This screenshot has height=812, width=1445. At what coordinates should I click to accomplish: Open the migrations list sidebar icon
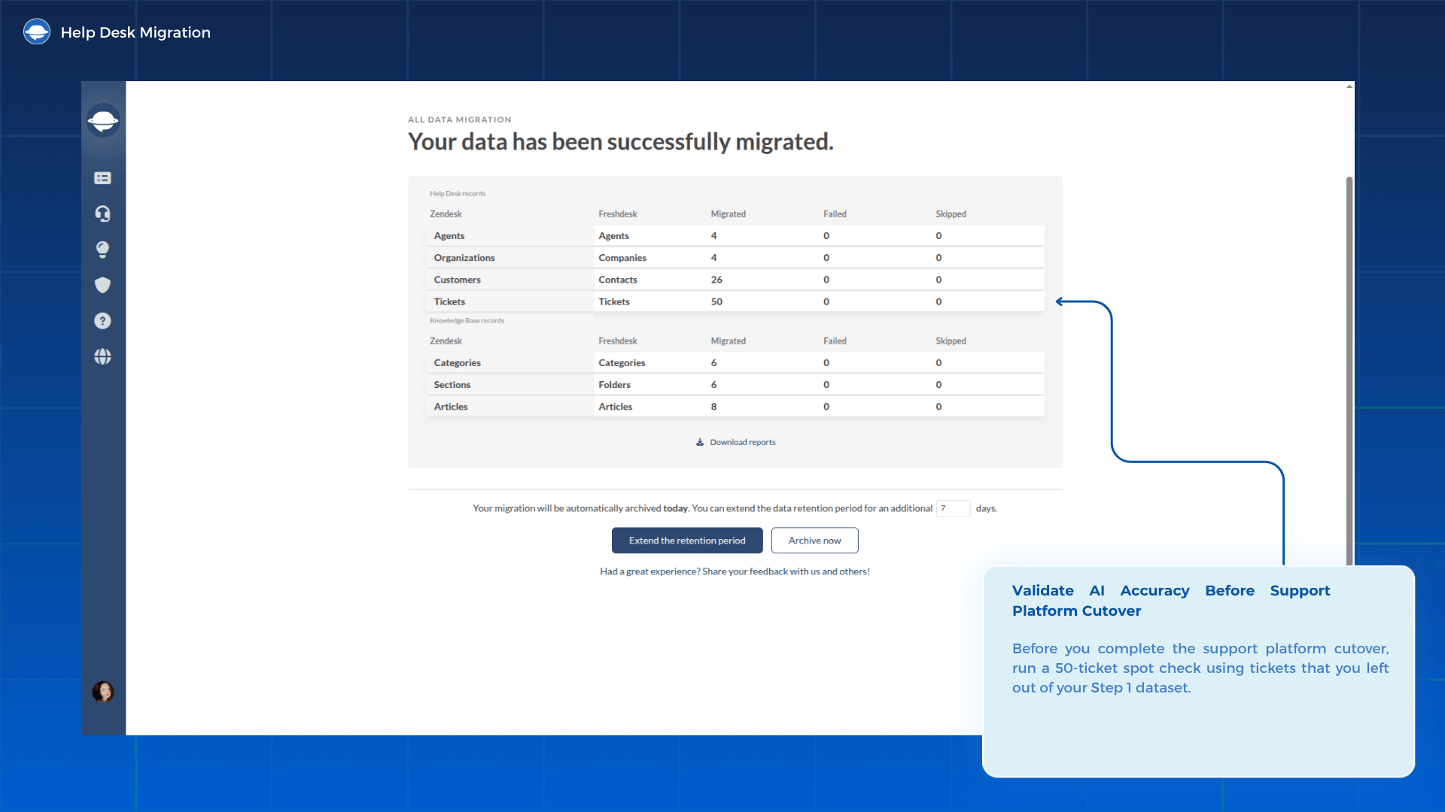click(x=103, y=178)
